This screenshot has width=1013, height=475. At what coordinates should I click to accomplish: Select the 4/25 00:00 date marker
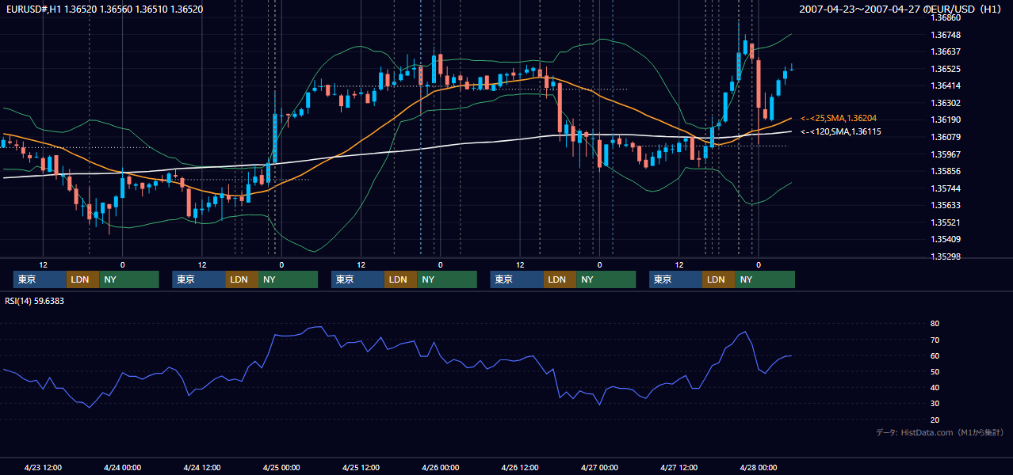click(x=281, y=467)
